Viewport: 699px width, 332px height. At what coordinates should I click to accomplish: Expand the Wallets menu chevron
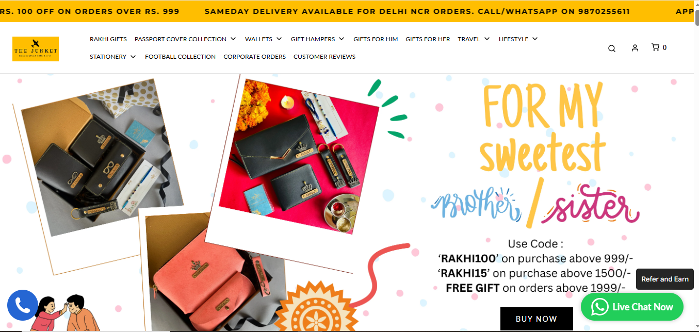point(279,39)
